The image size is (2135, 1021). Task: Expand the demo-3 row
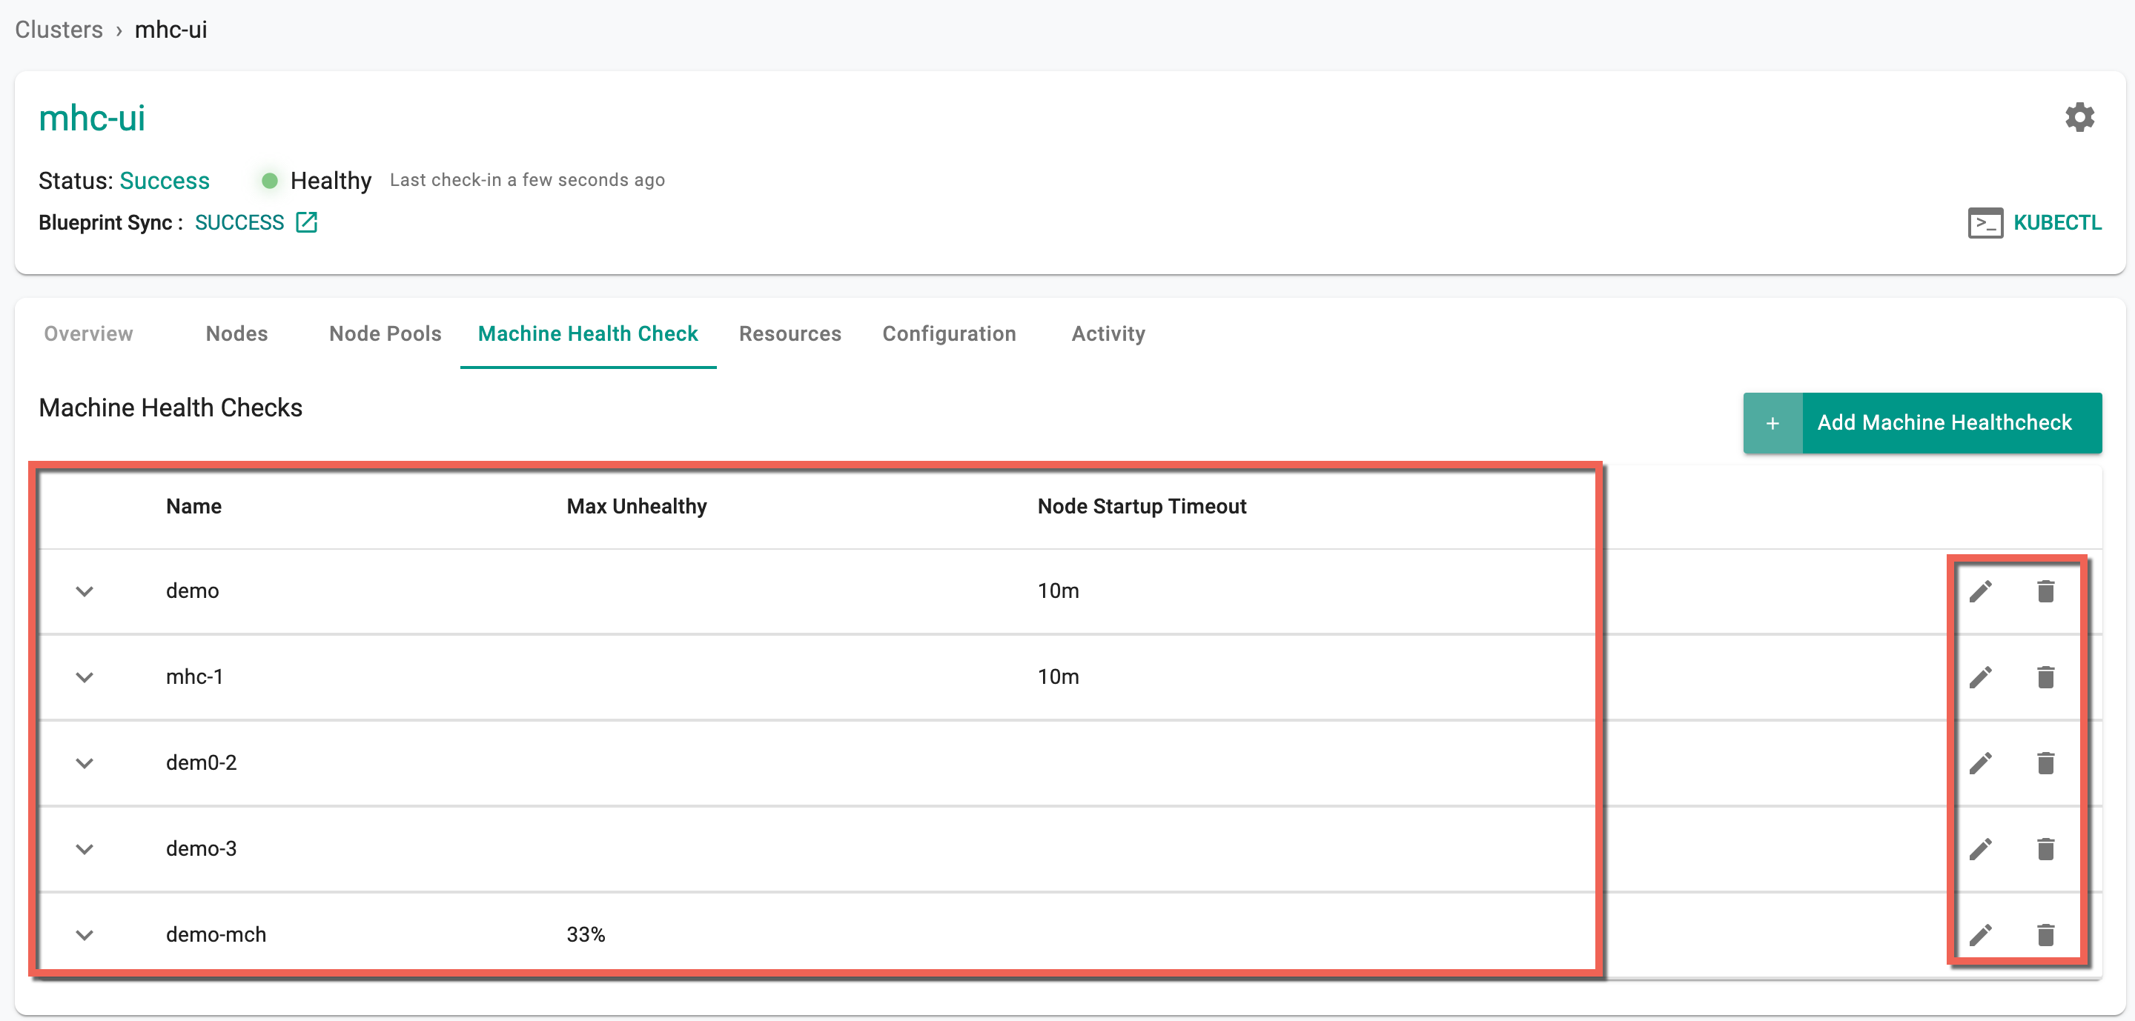pos(85,850)
